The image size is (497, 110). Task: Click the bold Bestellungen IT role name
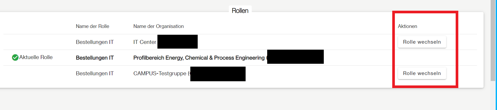pyautogui.click(x=95, y=58)
